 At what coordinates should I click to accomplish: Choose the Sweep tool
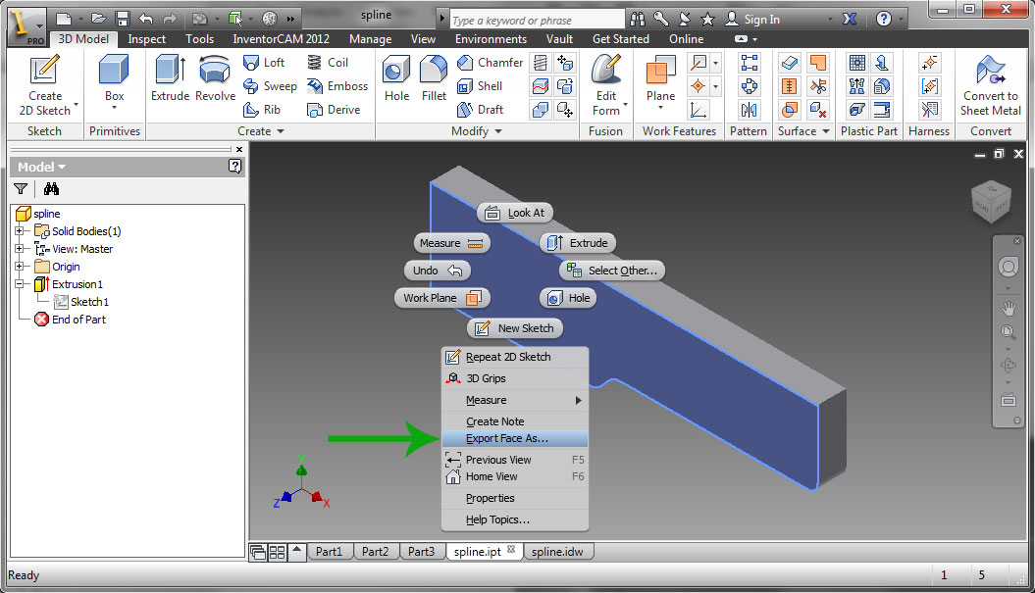270,86
